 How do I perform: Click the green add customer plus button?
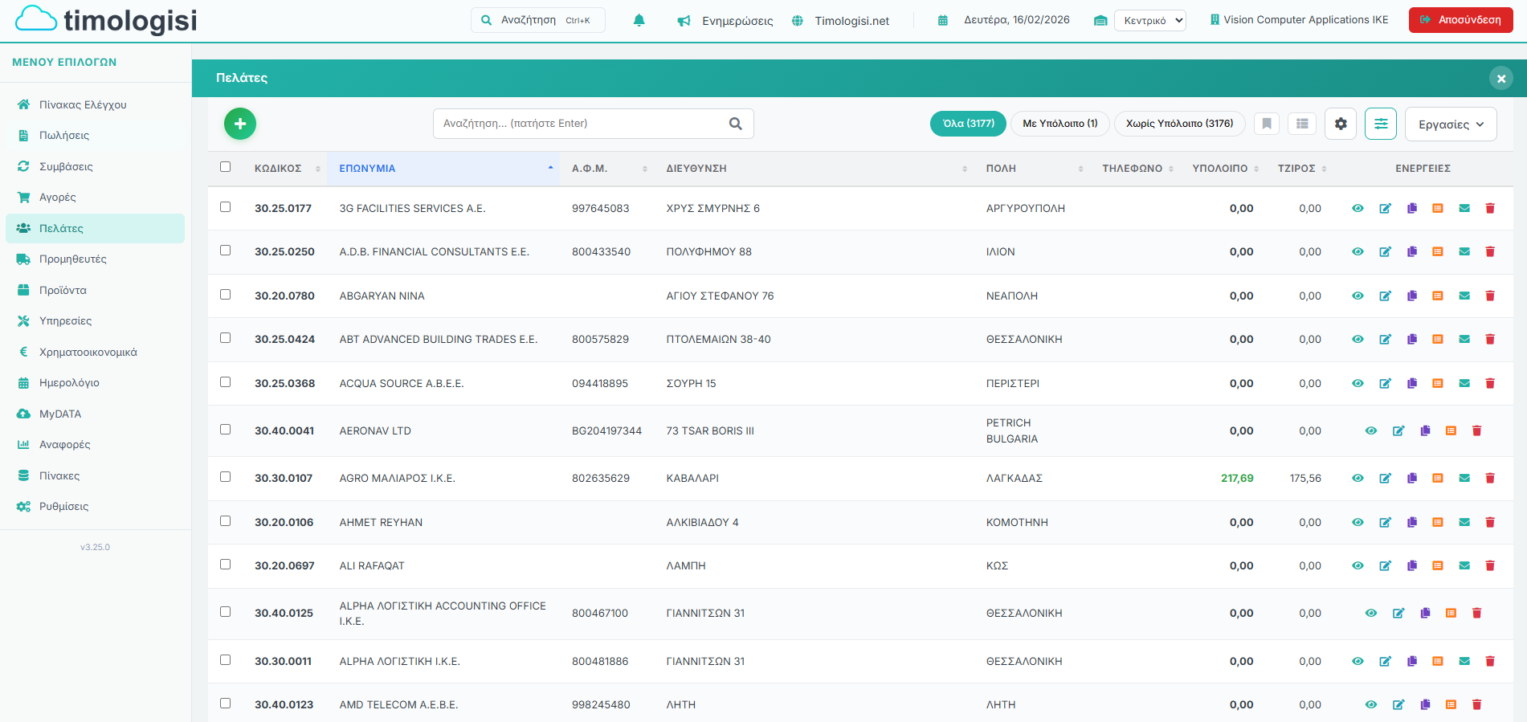[239, 124]
